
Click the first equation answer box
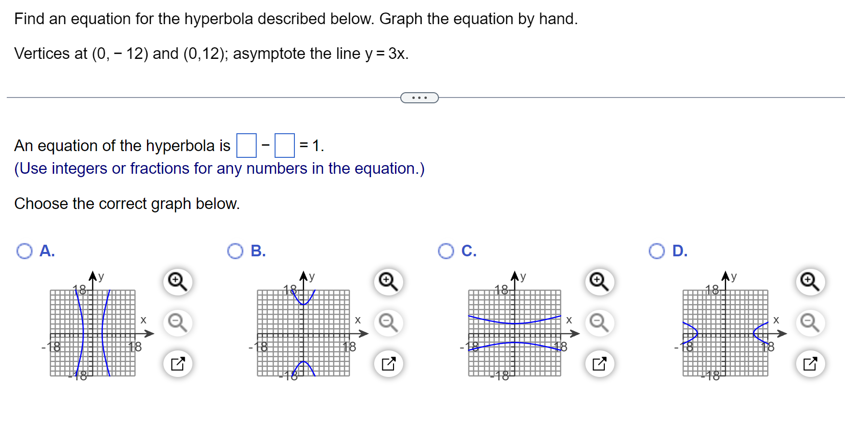point(247,146)
